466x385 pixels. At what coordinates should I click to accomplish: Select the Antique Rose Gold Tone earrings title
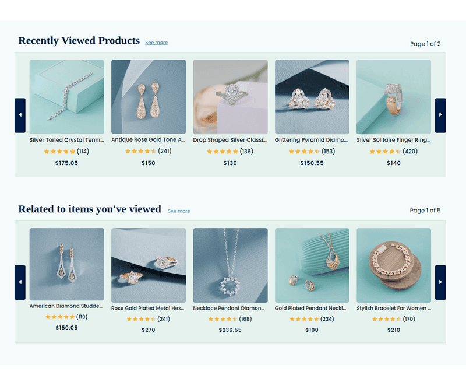(x=148, y=139)
